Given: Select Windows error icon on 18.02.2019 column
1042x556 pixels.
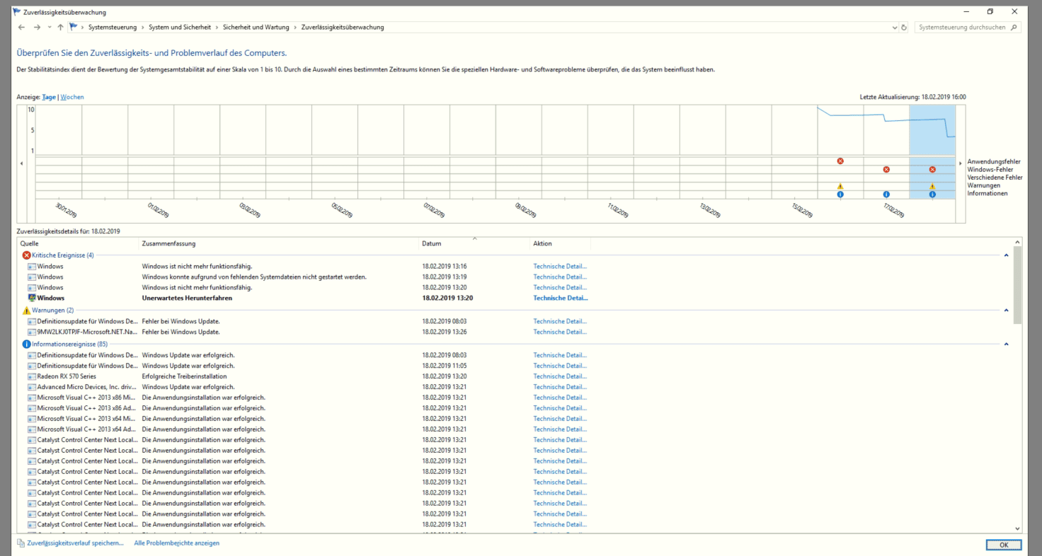Looking at the screenshot, I should click(x=932, y=170).
